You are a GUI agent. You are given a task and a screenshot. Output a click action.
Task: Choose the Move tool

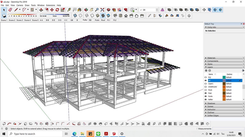point(52,10)
